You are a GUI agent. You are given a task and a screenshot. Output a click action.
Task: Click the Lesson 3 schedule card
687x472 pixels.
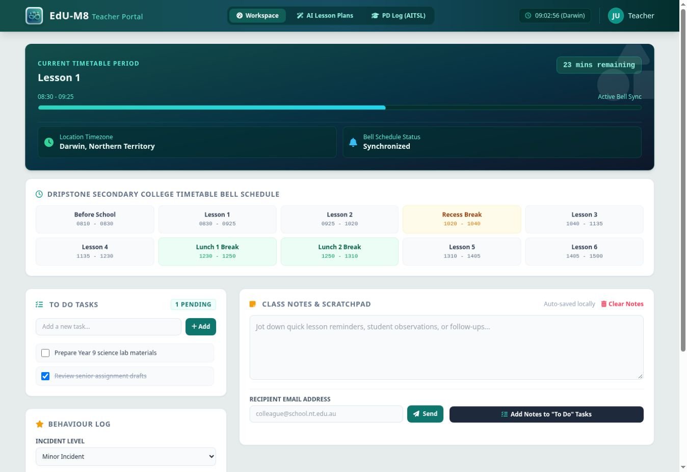tap(584, 219)
